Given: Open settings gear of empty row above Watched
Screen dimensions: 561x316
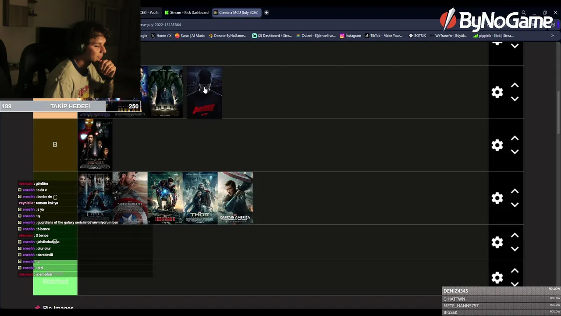Looking at the screenshot, I should pyautogui.click(x=497, y=242).
